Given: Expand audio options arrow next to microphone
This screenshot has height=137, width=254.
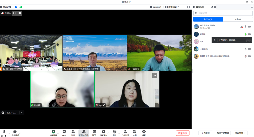Looking at the screenshot, I should (x=9, y=133).
